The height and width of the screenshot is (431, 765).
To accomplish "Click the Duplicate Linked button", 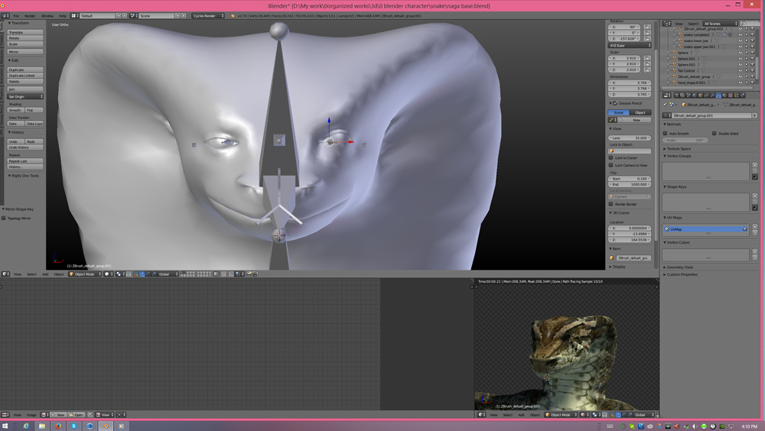I will pyautogui.click(x=24, y=76).
